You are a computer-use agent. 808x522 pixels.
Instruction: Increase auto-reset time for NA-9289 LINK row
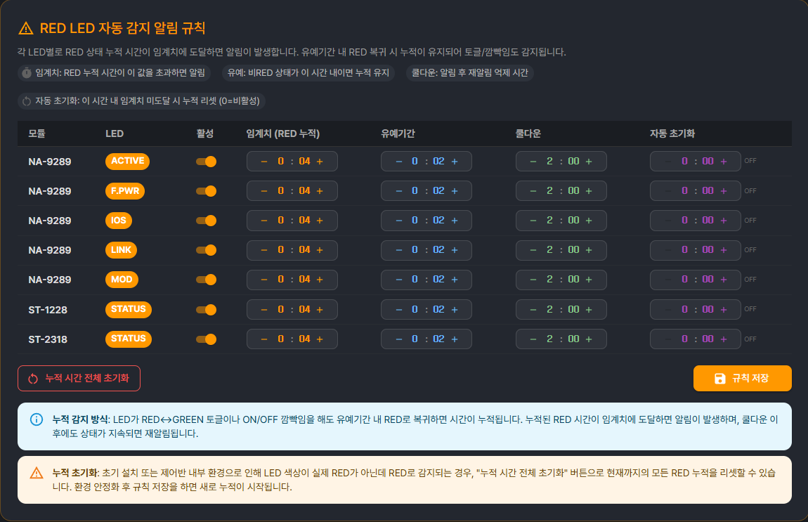pos(724,250)
